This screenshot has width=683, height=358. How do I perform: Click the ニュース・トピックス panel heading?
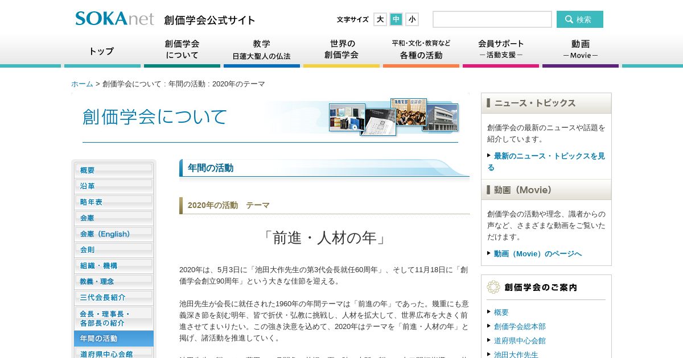[x=546, y=103]
